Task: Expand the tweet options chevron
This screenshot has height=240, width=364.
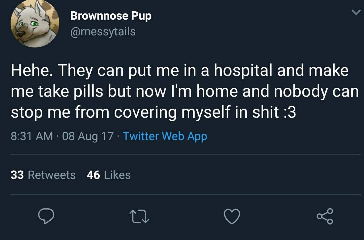Action: tap(356, 12)
